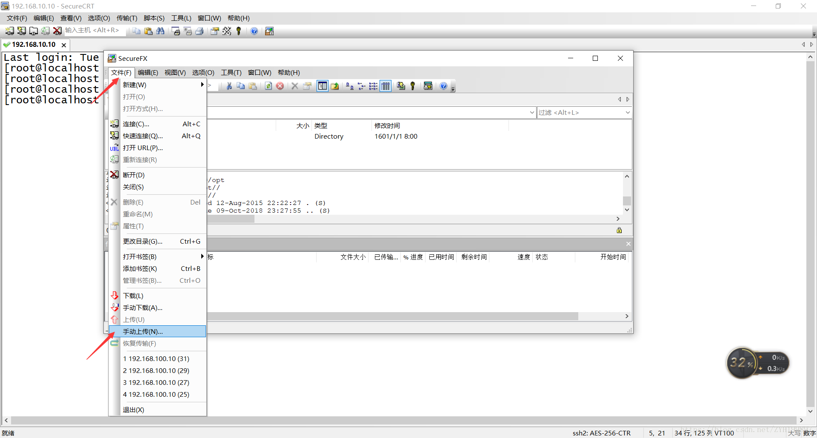Screen dimensions: 817x438
Task: Select 快速连接(Q)... menu item
Action: [157, 136]
